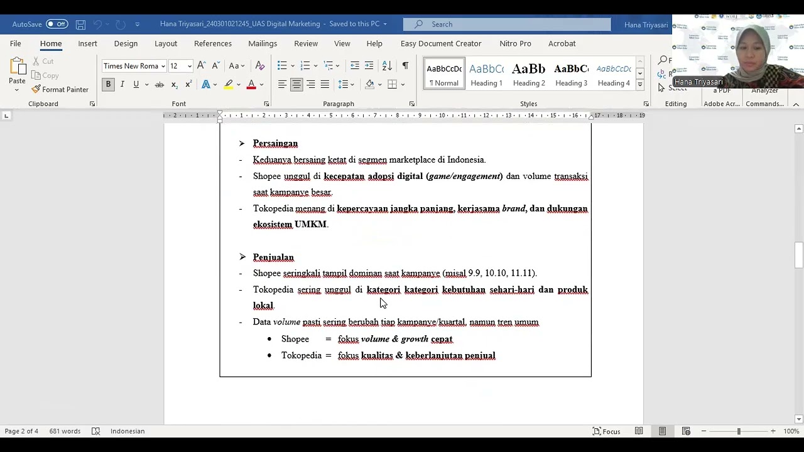The height and width of the screenshot is (452, 804).
Task: Apply the Heading 3 style
Action: click(571, 74)
